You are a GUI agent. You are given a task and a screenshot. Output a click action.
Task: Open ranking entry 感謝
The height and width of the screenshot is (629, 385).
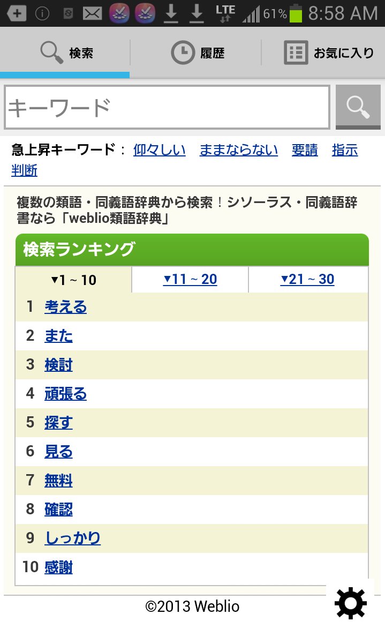(x=58, y=567)
